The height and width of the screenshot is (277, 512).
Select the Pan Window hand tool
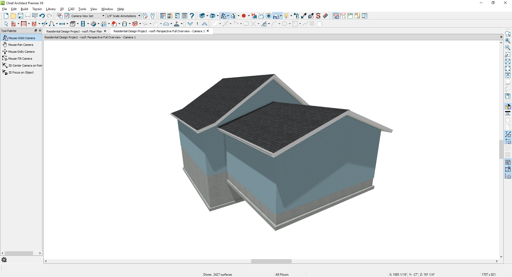508,76
